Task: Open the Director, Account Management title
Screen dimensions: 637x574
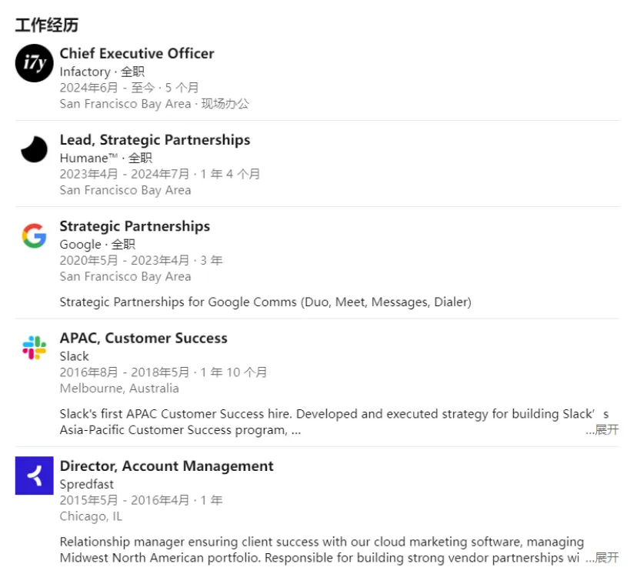Action: click(167, 466)
